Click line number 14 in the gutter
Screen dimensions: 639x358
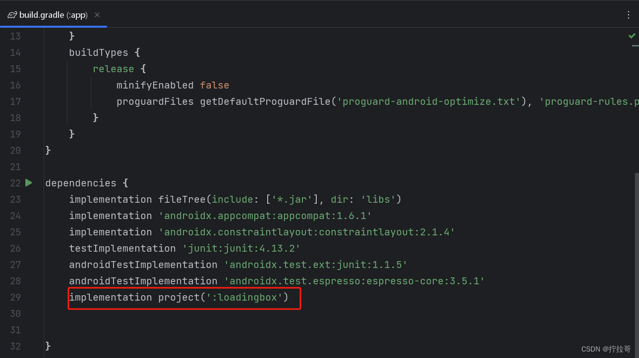click(x=15, y=52)
